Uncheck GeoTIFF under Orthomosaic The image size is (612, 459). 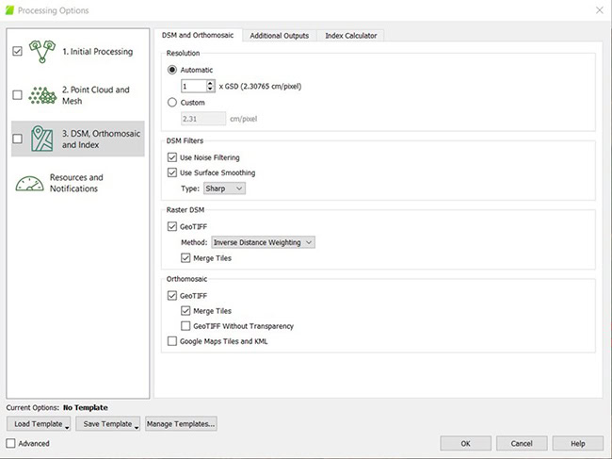[x=172, y=296]
